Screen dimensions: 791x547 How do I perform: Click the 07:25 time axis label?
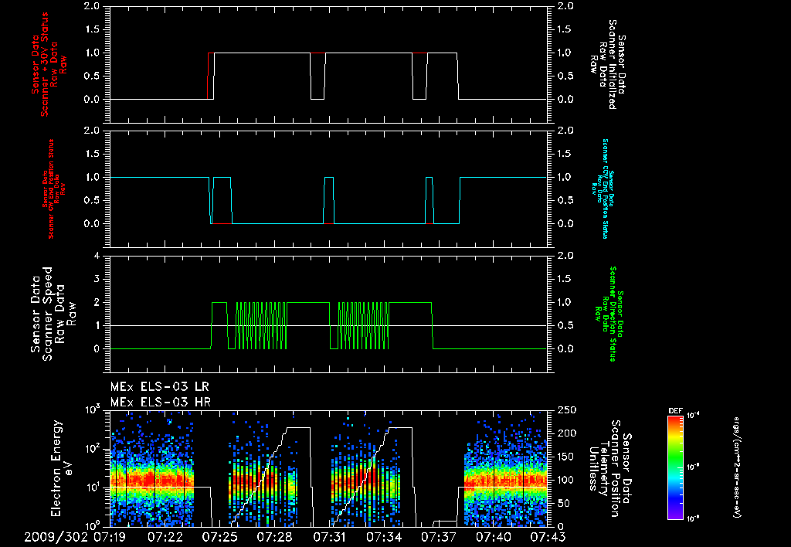click(219, 537)
